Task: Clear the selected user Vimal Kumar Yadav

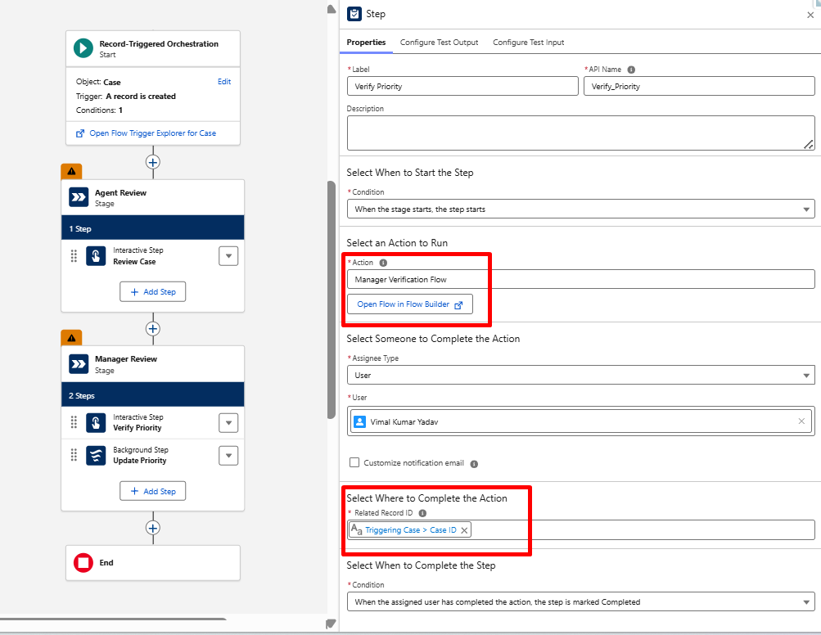Action: point(801,421)
